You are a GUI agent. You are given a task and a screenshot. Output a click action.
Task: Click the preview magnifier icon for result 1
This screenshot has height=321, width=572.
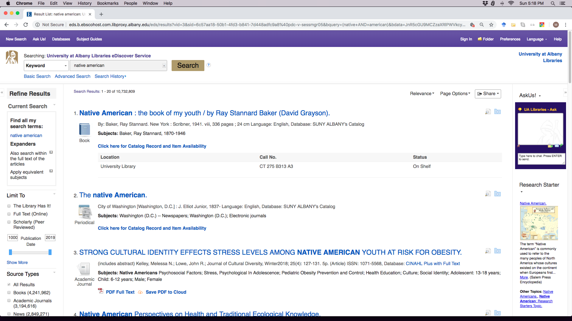488,112
